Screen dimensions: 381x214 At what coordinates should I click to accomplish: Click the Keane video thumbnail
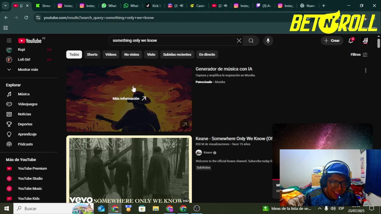point(129,169)
